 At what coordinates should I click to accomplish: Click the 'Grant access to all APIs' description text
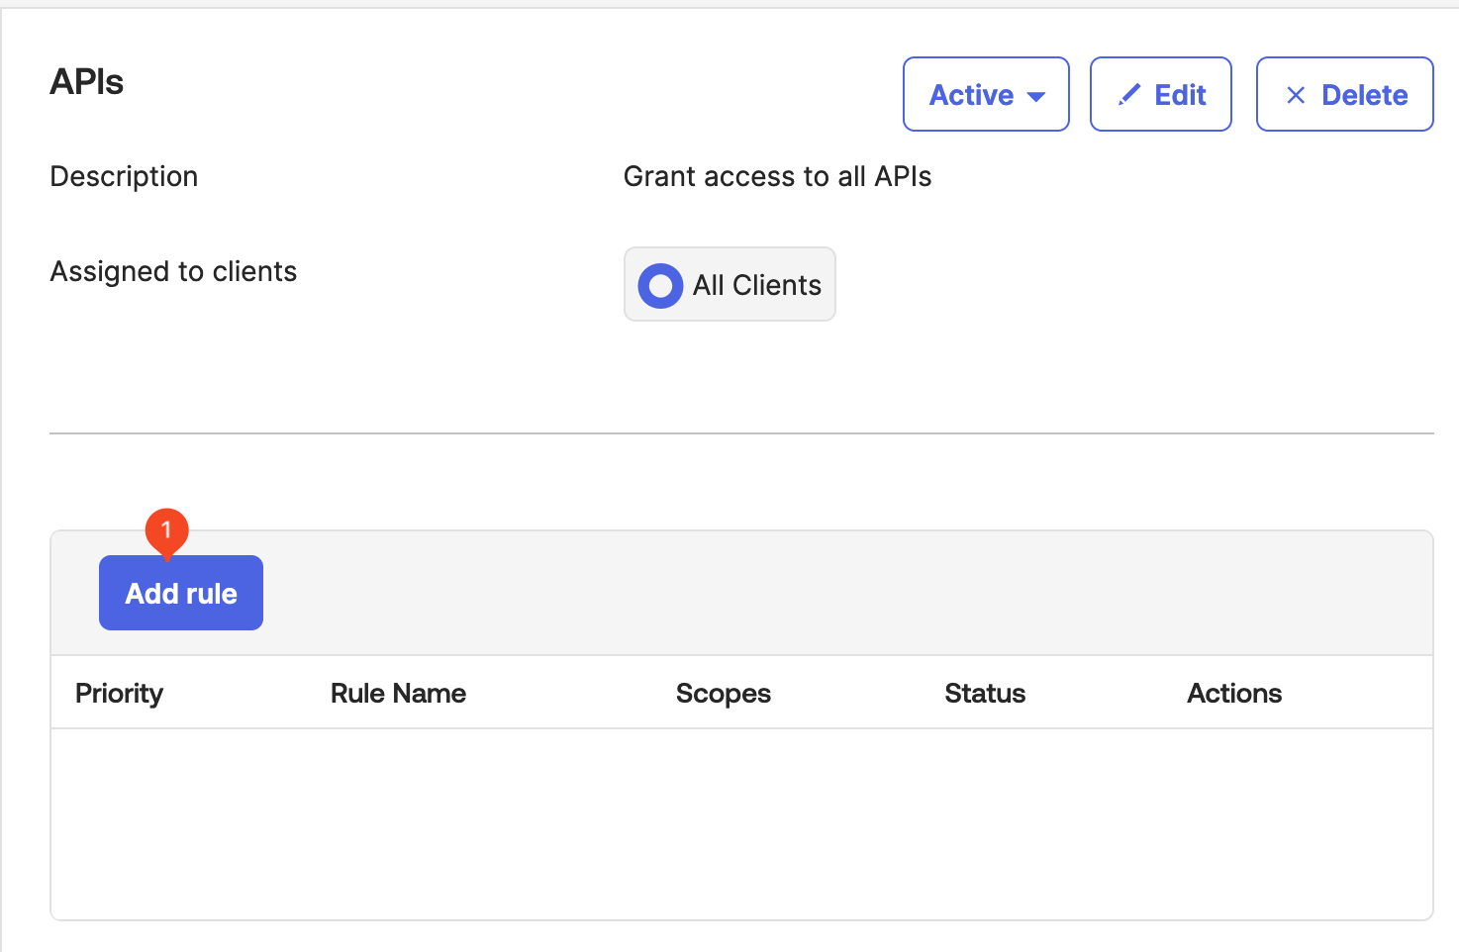[777, 177]
